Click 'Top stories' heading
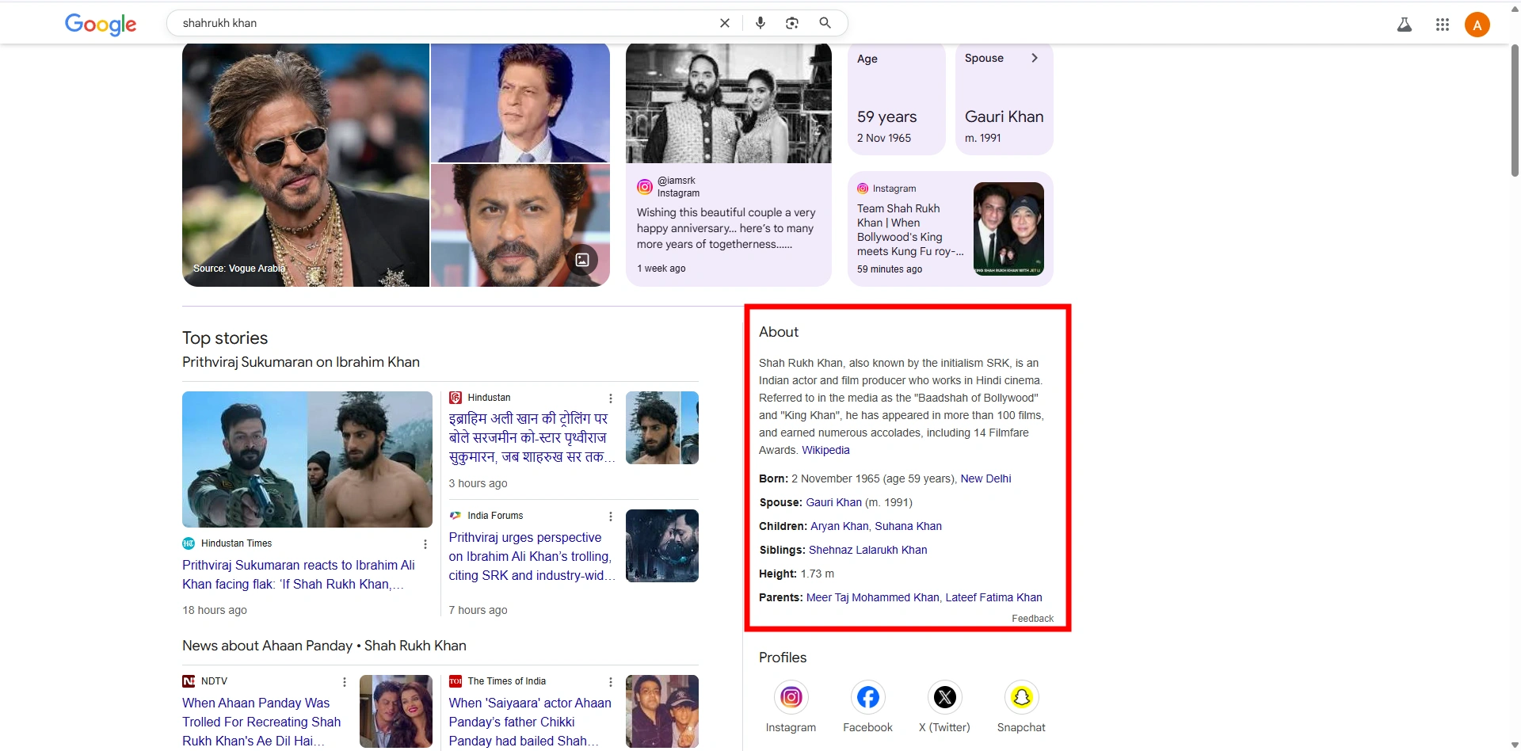 (x=225, y=338)
